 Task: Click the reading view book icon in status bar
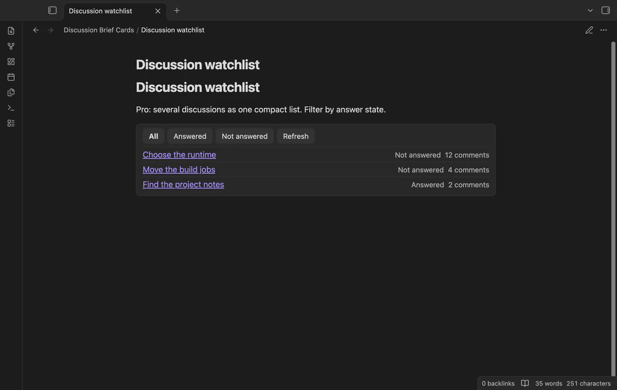point(525,383)
